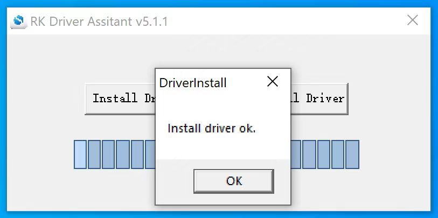
Task: Click the fifth progress block from the left
Action: 137,154
